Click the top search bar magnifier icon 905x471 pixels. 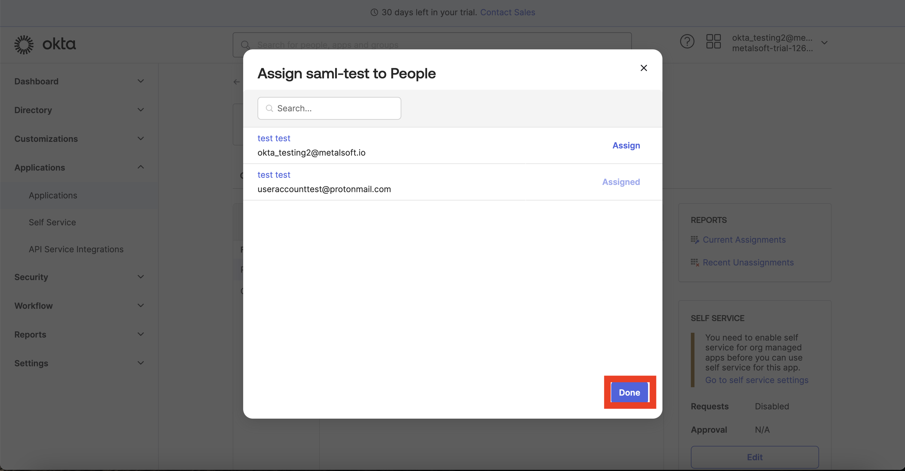click(x=245, y=45)
